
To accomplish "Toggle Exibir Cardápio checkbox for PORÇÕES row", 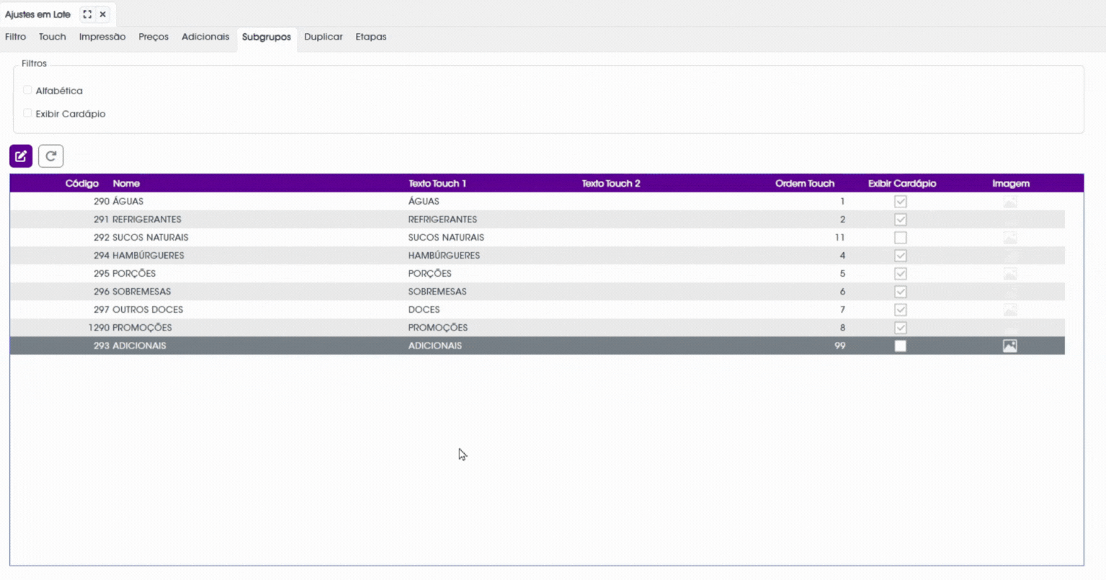I will tap(901, 274).
